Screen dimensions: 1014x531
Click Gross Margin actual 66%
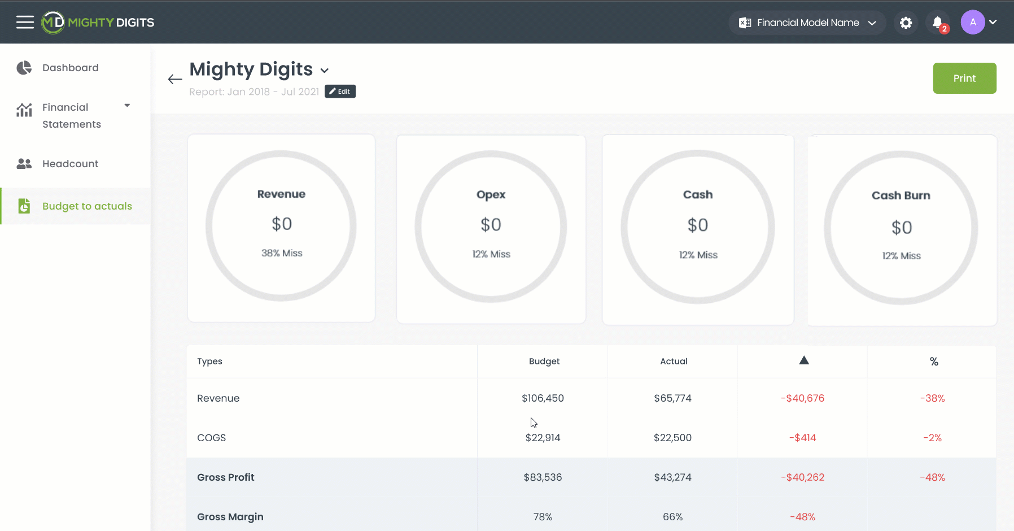tap(672, 517)
